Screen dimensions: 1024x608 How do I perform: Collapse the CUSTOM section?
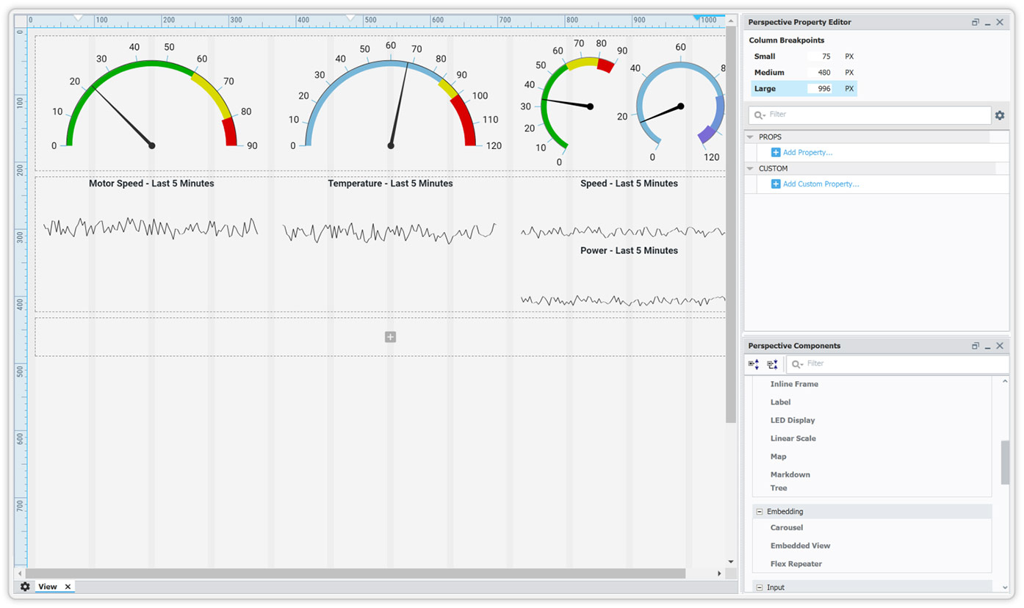coord(750,168)
